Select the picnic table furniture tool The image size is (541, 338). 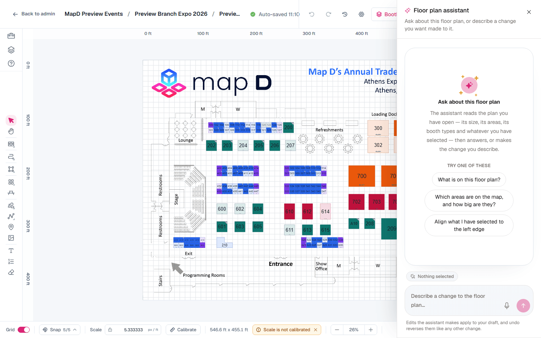click(x=11, y=193)
